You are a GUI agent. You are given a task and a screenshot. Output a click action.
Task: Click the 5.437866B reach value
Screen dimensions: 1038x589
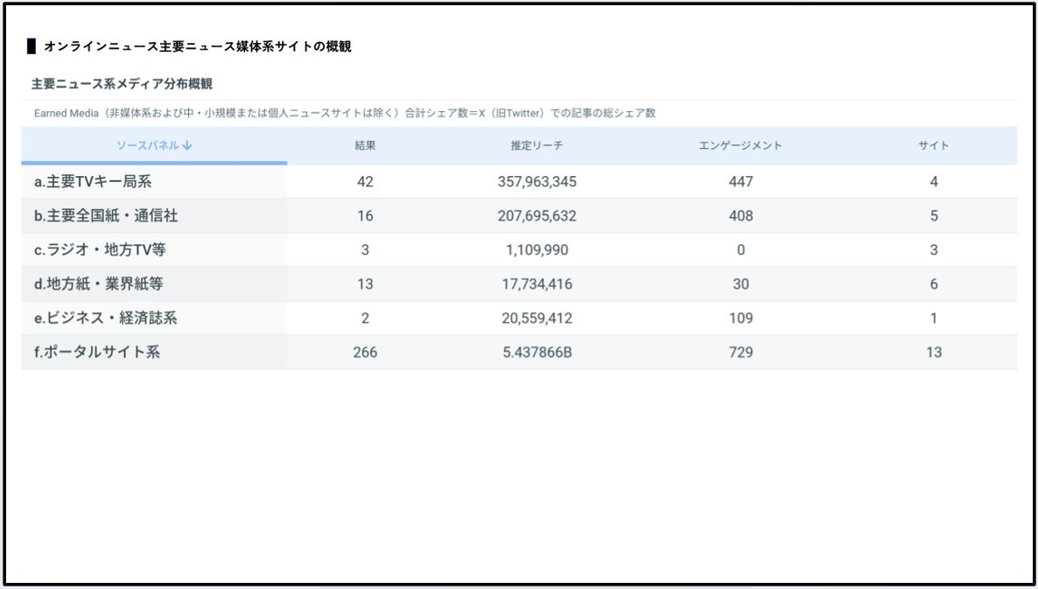pos(537,353)
